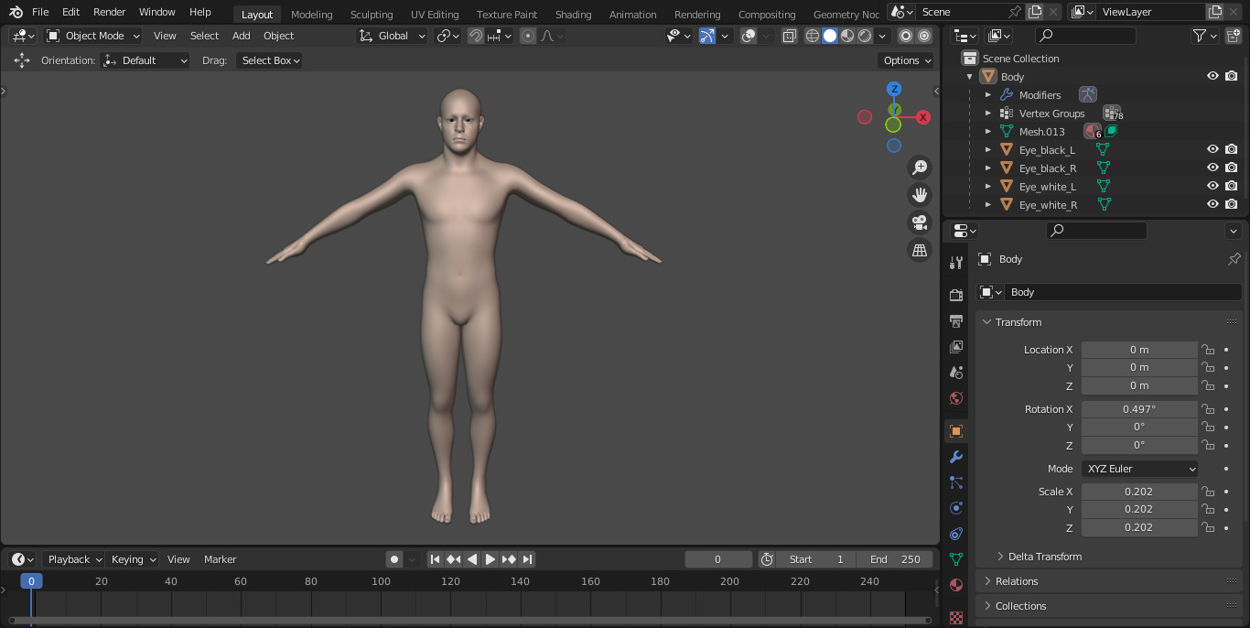Open the Tool properties tab

(x=956, y=263)
